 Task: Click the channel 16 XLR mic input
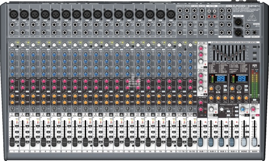pos(171,14)
